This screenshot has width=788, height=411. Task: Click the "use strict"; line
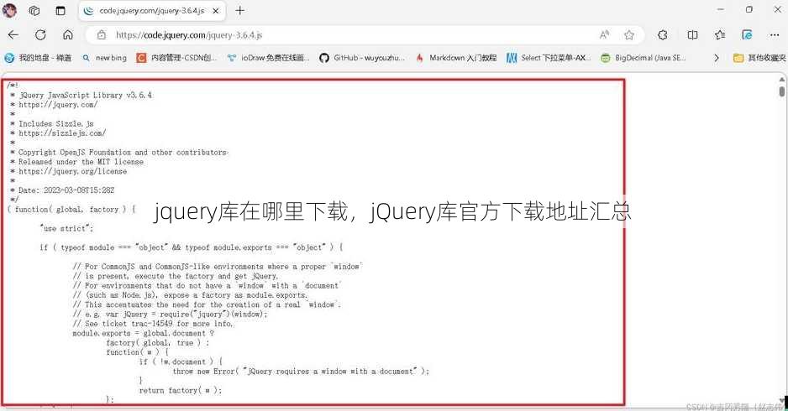(x=67, y=228)
